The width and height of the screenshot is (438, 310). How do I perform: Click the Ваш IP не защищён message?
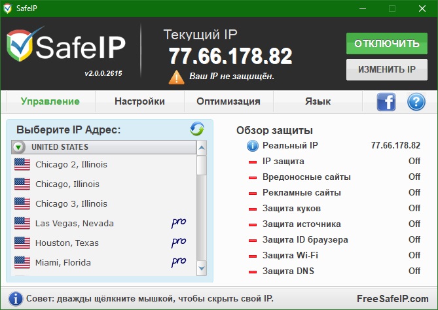tap(232, 76)
